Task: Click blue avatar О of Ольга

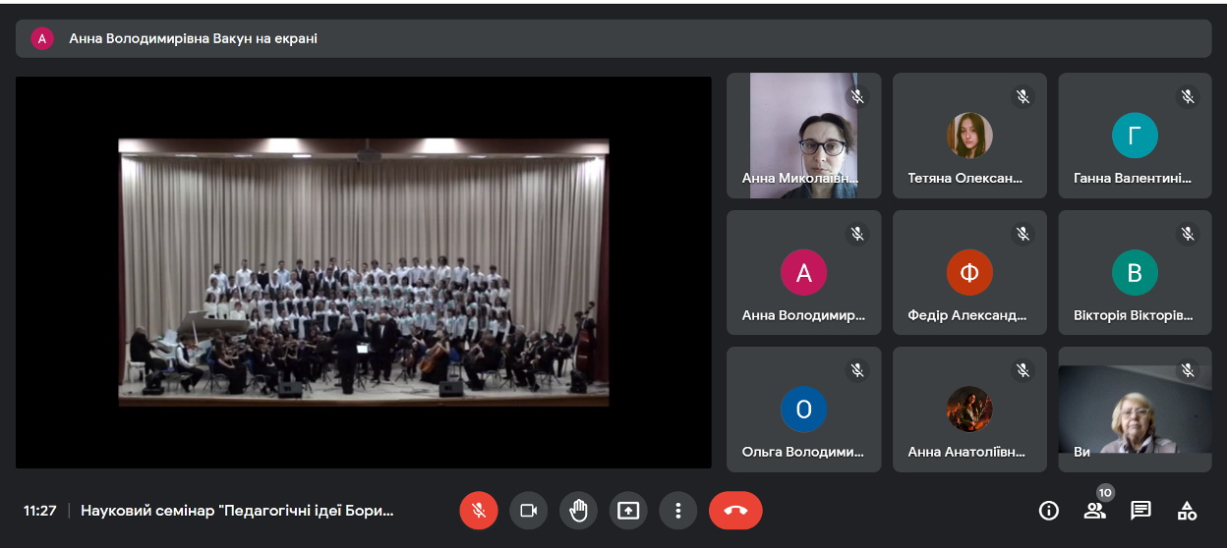Action: (x=804, y=410)
